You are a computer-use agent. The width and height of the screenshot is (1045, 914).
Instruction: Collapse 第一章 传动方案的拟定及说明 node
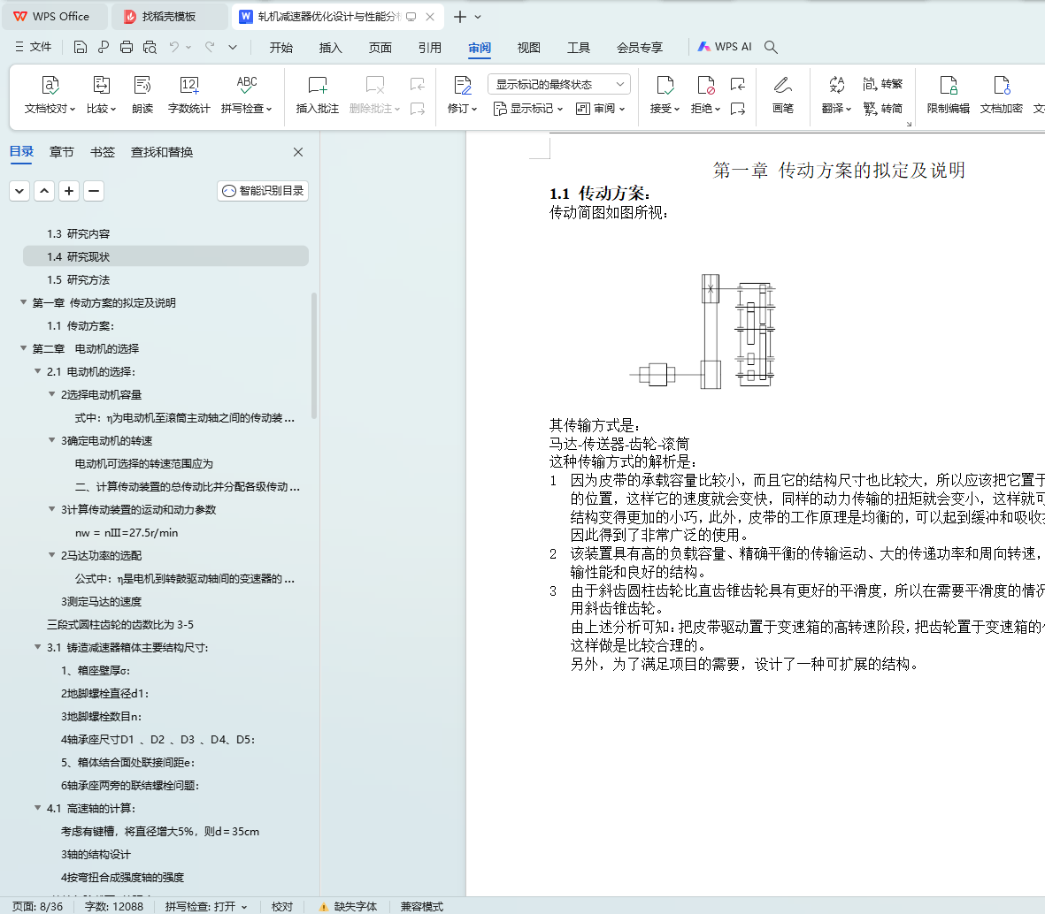(x=24, y=302)
